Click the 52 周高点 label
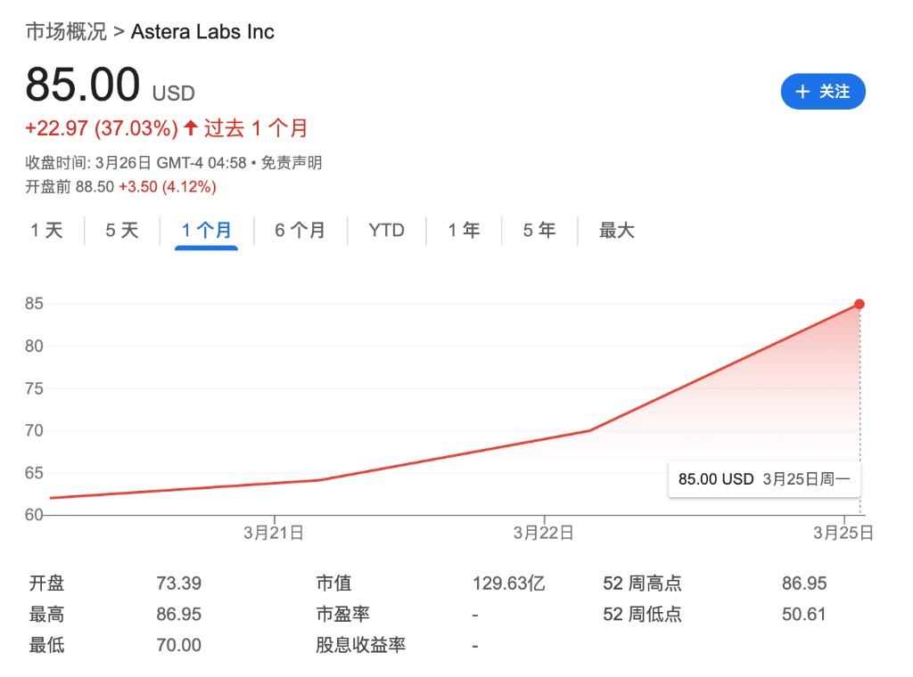 click(x=642, y=583)
